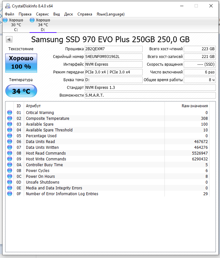Open the Сервис menu
Viewport: 220px width, 258px height.
[42, 14]
